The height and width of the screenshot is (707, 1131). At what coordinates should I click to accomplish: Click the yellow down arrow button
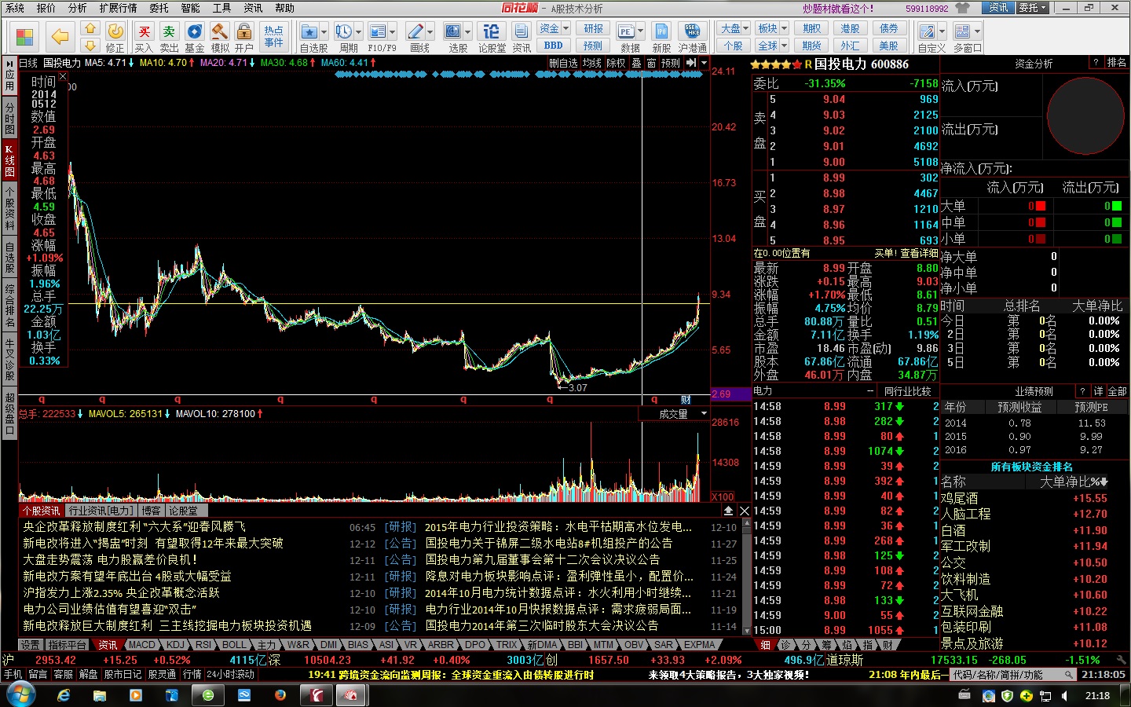(x=90, y=46)
